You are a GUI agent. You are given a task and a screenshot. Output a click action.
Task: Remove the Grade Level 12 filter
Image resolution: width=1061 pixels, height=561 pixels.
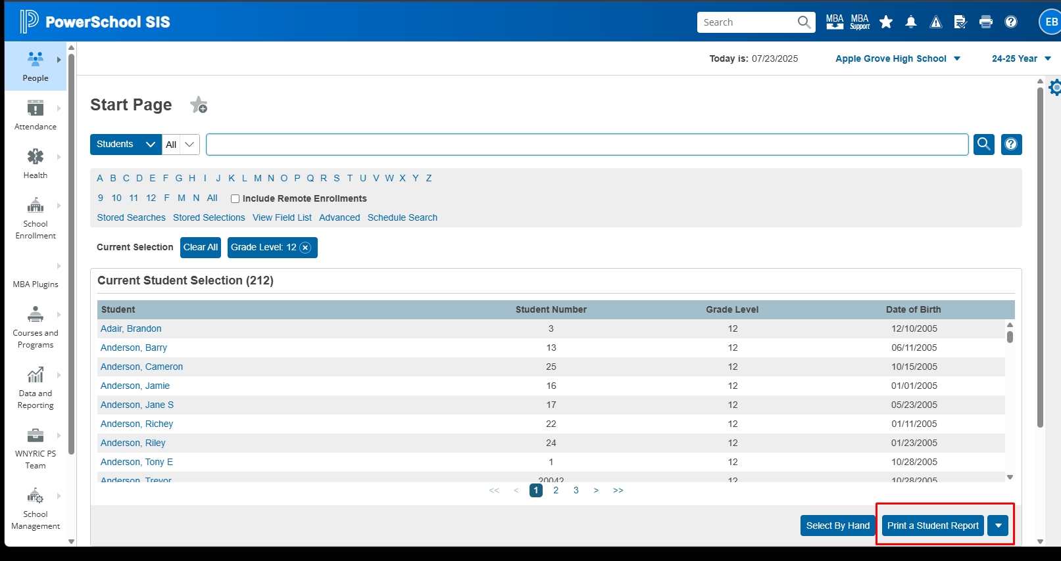pos(305,248)
